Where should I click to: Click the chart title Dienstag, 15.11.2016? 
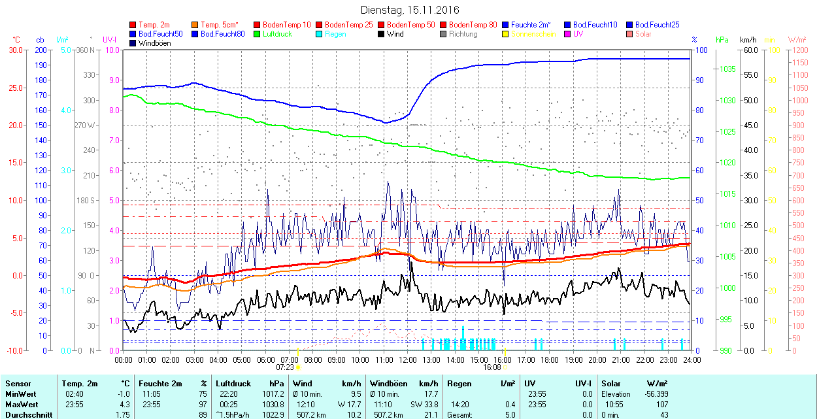[410, 10]
